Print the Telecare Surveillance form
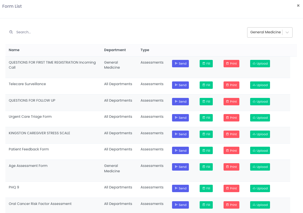Screen dimensions: 303x213 click(231, 85)
